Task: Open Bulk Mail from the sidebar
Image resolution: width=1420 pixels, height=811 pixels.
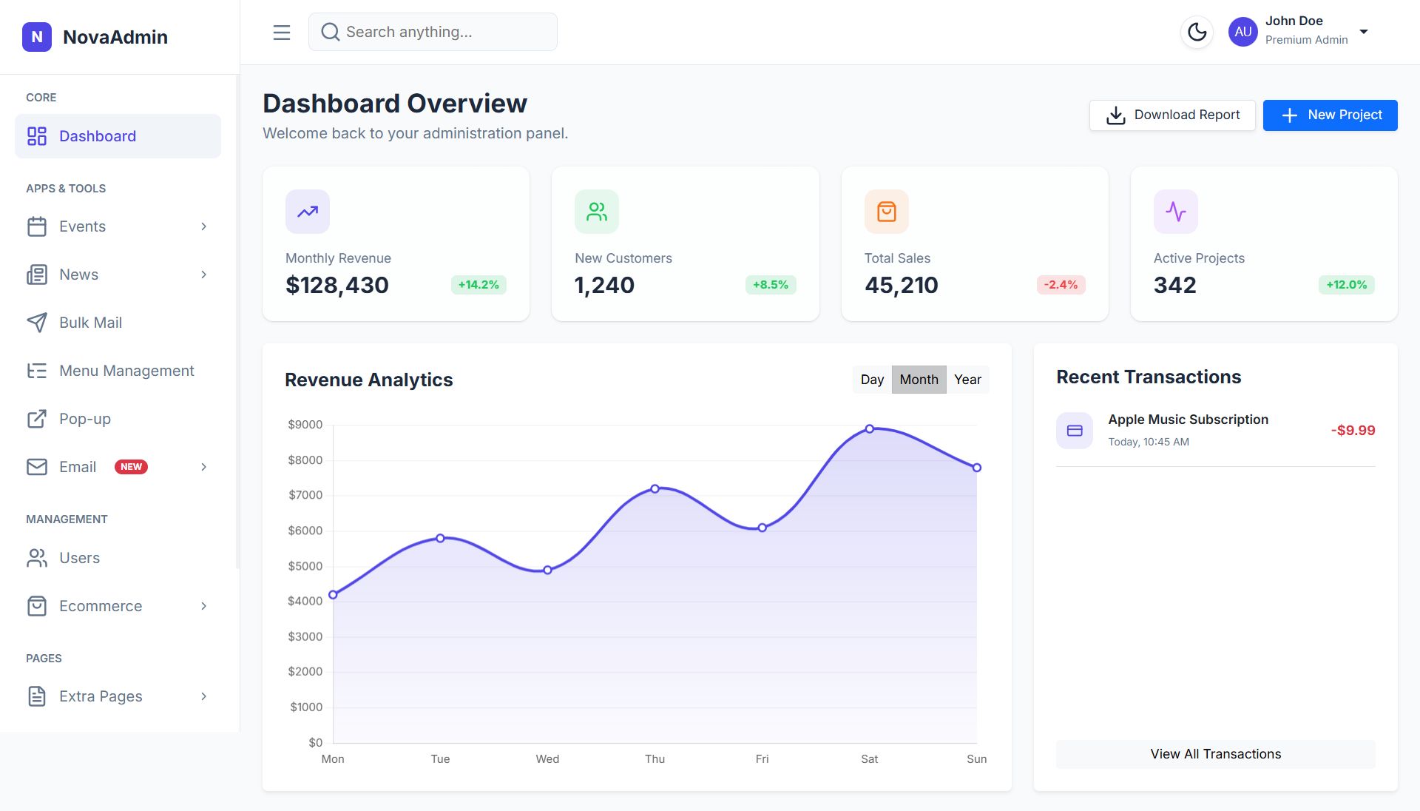Action: pyautogui.click(x=90, y=323)
